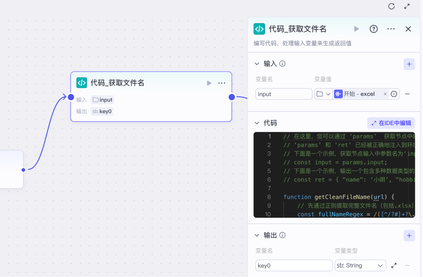Click the fullscreen expand icon at top
Viewport: 423px width, 277px height.
[x=407, y=6]
